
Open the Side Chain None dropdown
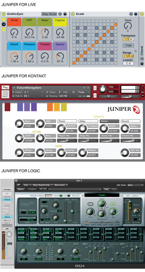(x=135, y=185)
